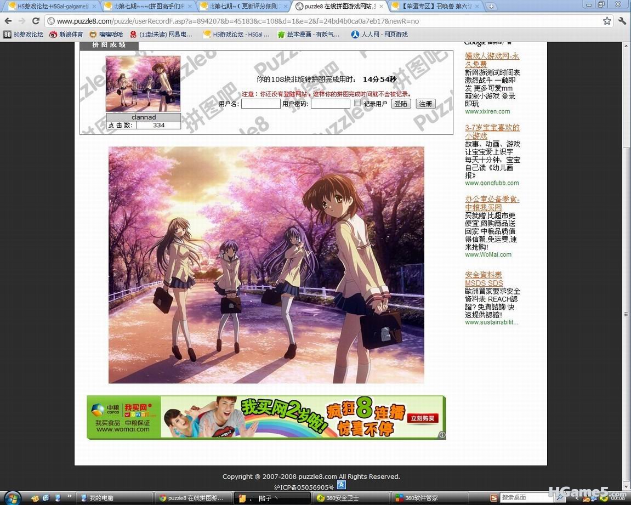The width and height of the screenshot is (631, 505).
Task: Switch to the H5游戏论坛-H5Gal-galgame tab
Action: click(52, 6)
